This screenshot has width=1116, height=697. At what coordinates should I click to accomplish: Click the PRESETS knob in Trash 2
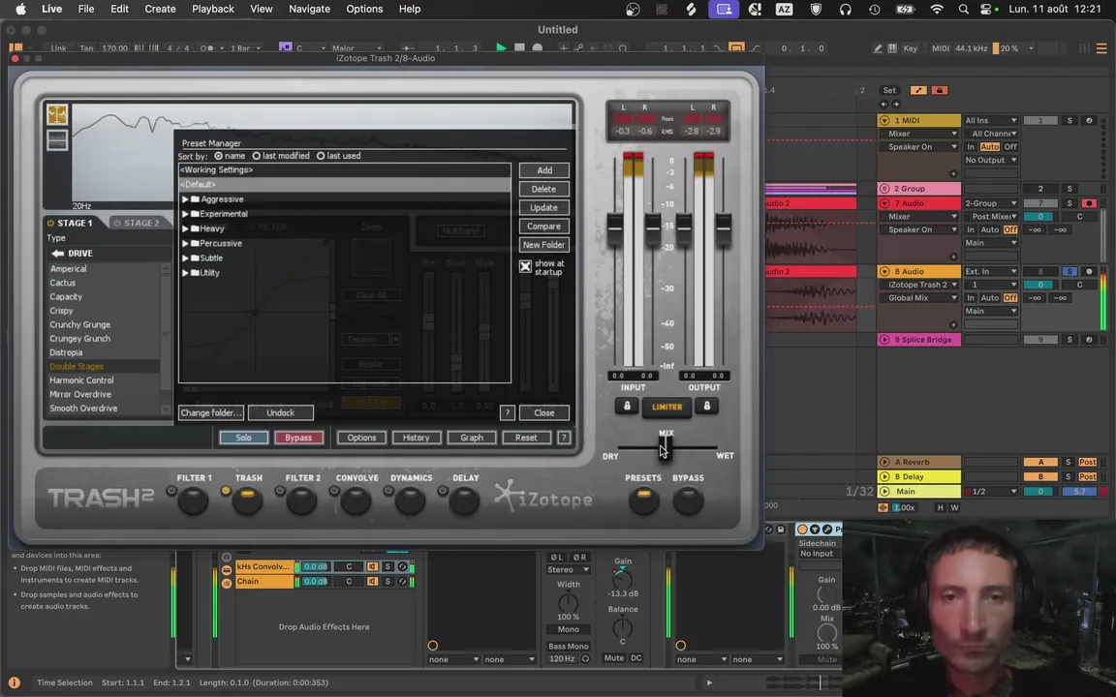point(643,500)
